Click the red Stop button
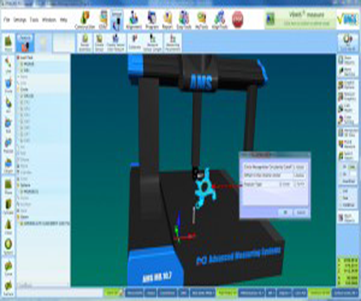Screen dimensions: 361x301 click(238, 20)
